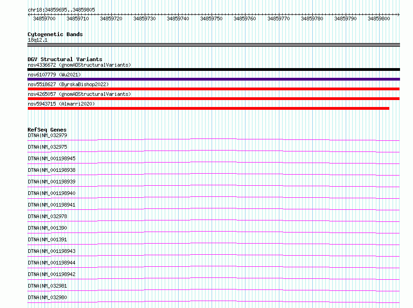Select the black nsv4336672 variant bar

point(213,69)
